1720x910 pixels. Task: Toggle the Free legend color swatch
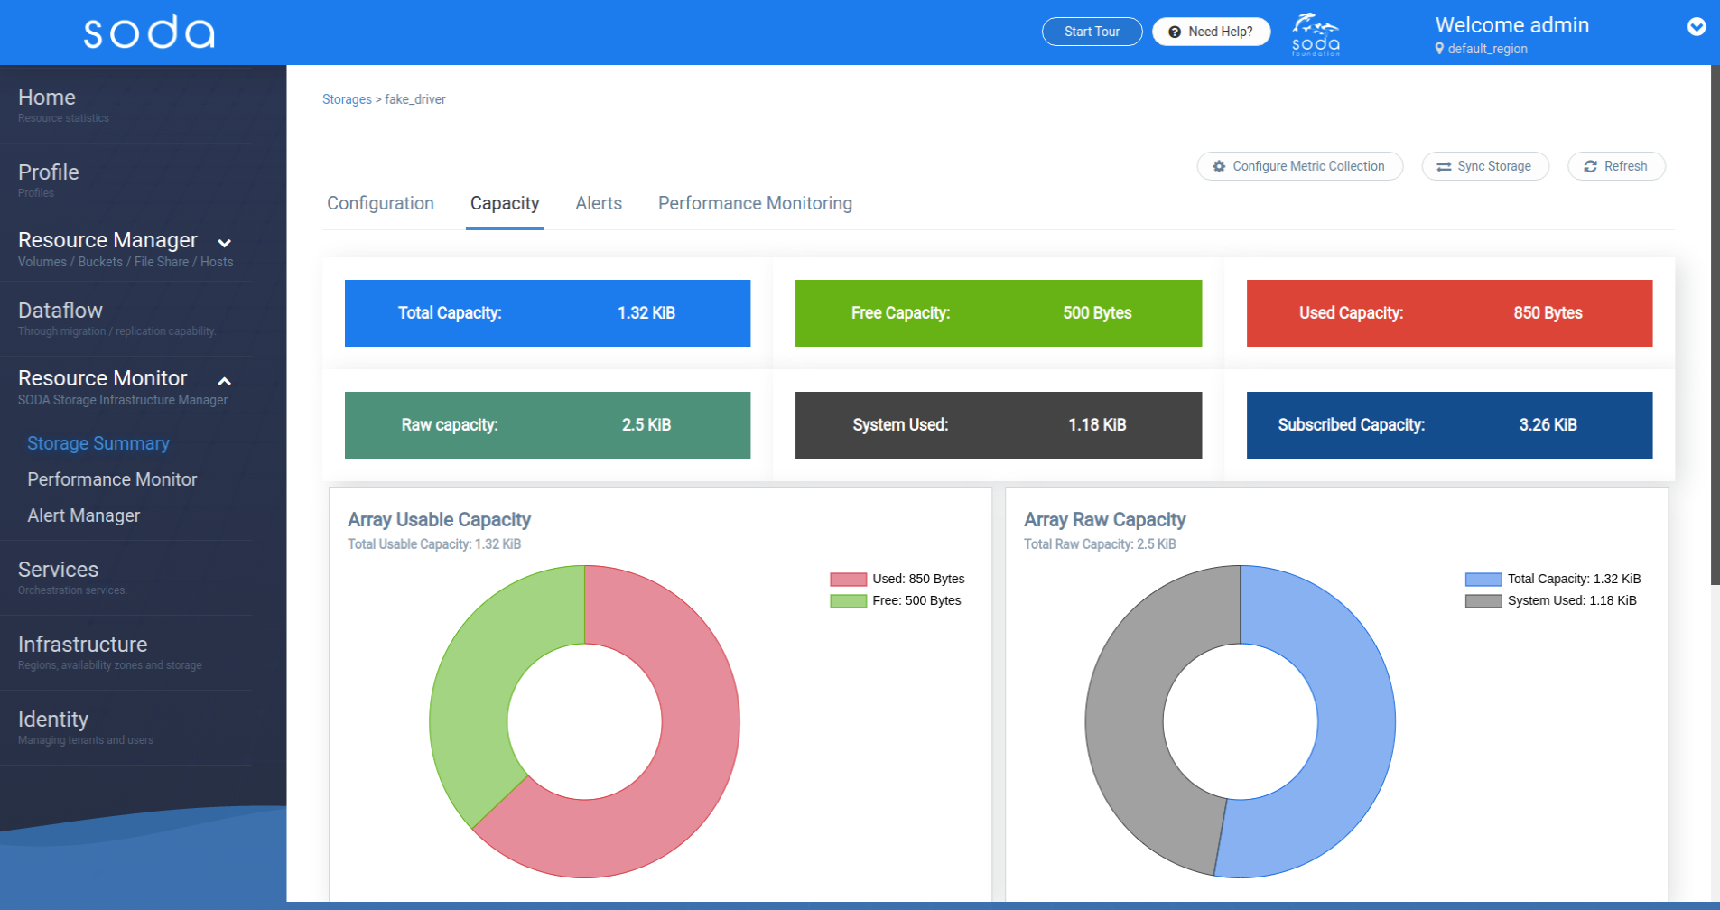[848, 600]
